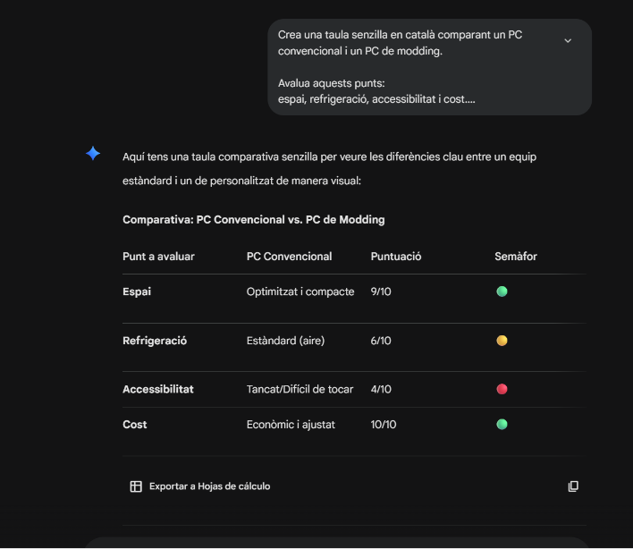
Task: Click the Tancat/Difícil de tocar cell
Action: tap(300, 389)
